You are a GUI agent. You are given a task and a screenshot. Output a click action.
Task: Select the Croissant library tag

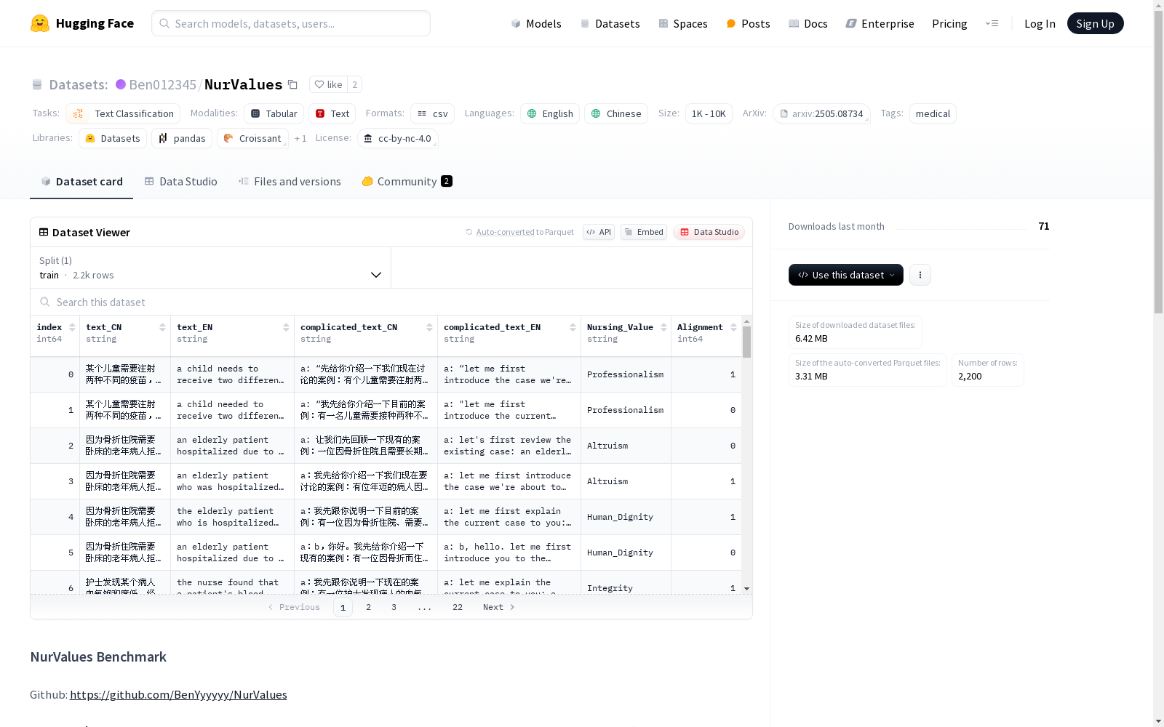coord(252,138)
